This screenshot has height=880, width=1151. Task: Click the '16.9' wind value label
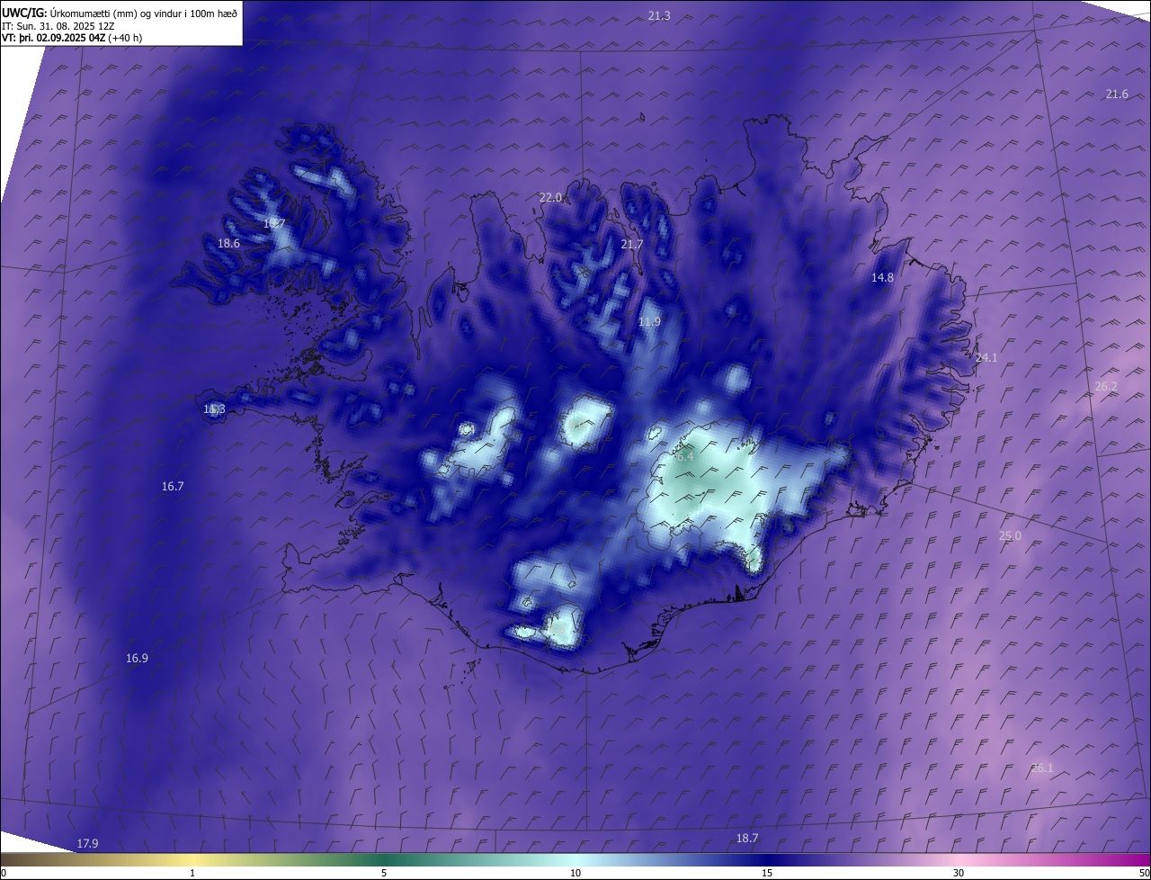point(137,659)
